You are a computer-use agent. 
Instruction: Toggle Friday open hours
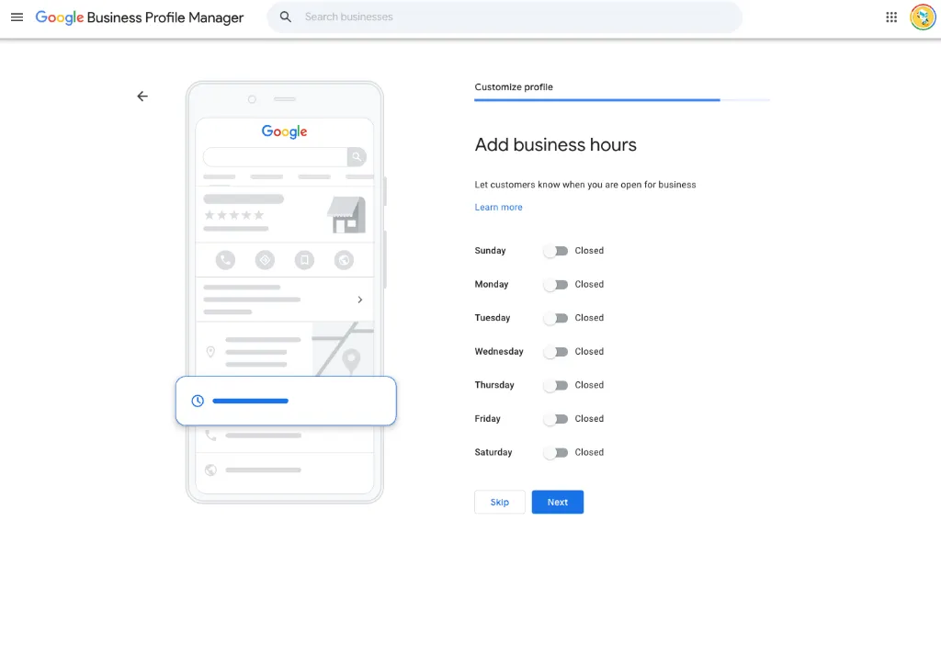(556, 419)
